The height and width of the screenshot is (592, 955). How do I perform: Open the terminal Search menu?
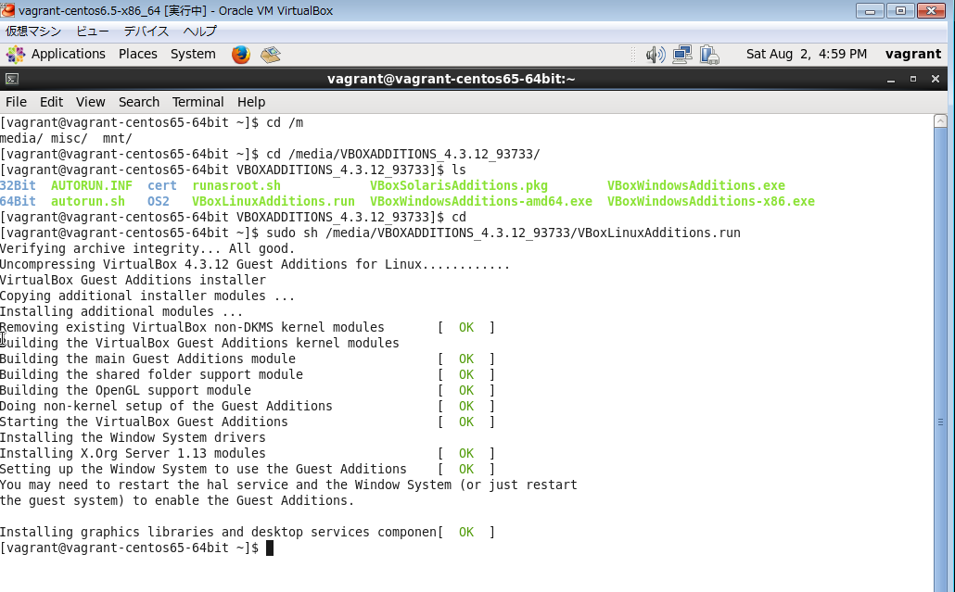click(x=139, y=102)
